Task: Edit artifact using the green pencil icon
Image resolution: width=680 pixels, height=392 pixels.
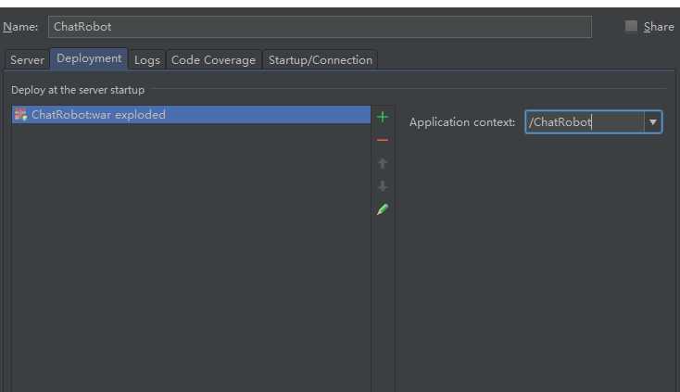Action: 382,209
